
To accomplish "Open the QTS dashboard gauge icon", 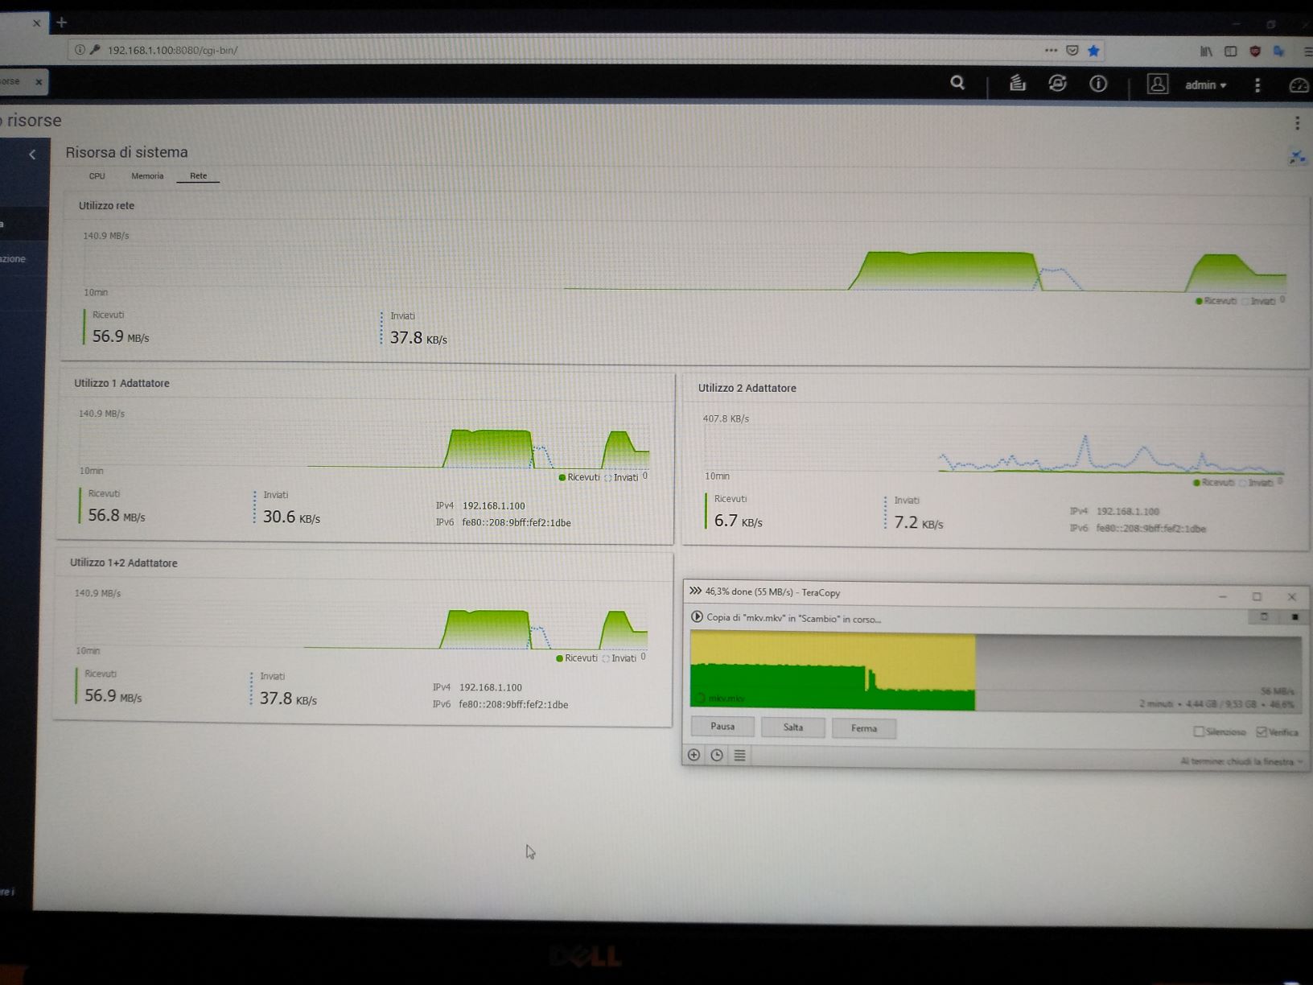I will click(x=1299, y=85).
